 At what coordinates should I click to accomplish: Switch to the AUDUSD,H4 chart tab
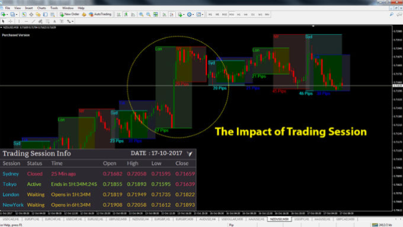(x=207, y=219)
